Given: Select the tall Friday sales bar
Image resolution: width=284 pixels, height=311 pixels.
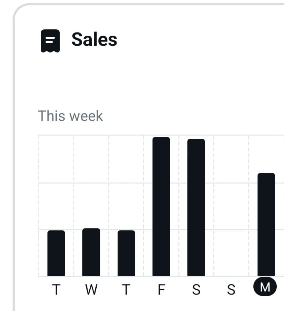Looking at the screenshot, I should [x=161, y=206].
